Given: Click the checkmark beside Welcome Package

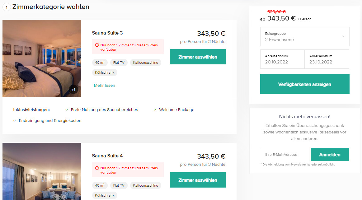Looking at the screenshot, I should click(155, 110).
